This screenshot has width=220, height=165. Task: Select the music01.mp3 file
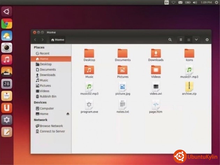pos(189,70)
